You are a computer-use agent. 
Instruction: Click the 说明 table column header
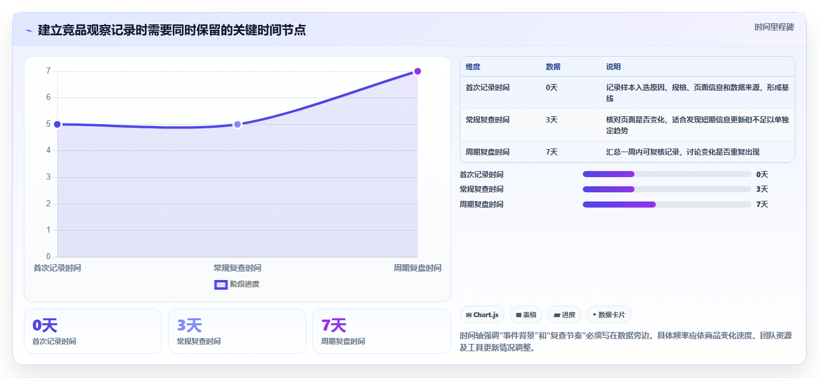point(613,67)
